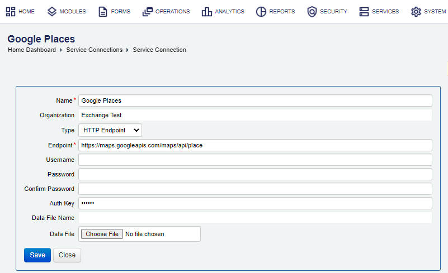Click the Operations stacked-windows icon
Screen dimensions: 448x273
pos(148,11)
